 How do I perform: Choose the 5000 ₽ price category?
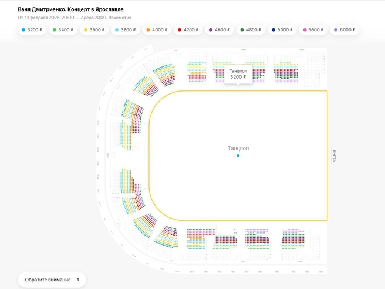(282, 29)
